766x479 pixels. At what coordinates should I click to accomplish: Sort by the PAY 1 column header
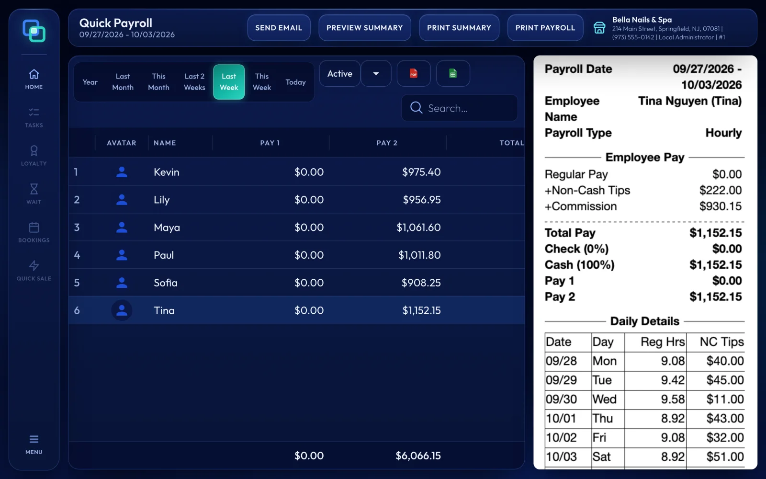click(270, 143)
